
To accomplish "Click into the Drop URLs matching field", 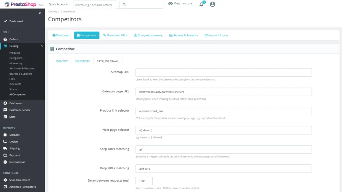I will (223, 169).
